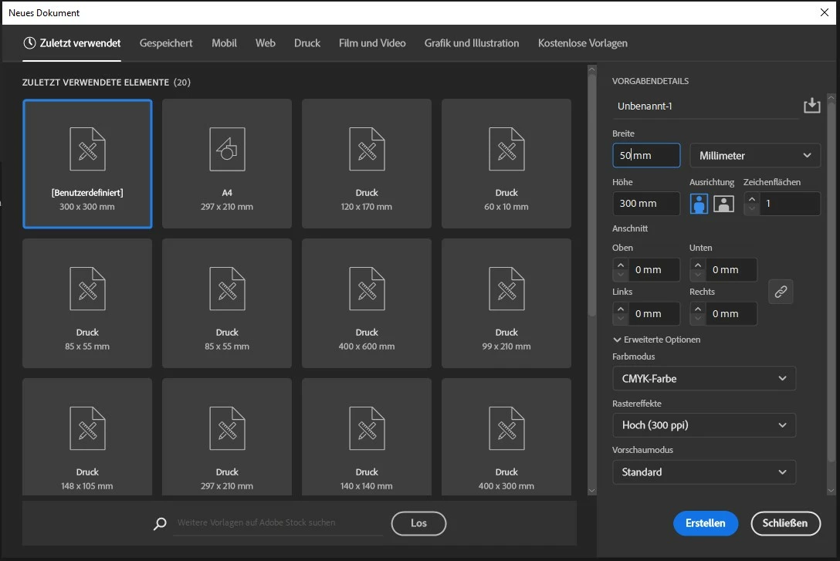The height and width of the screenshot is (561, 840).
Task: Click the Adobe Stock template search field
Action: click(x=279, y=522)
